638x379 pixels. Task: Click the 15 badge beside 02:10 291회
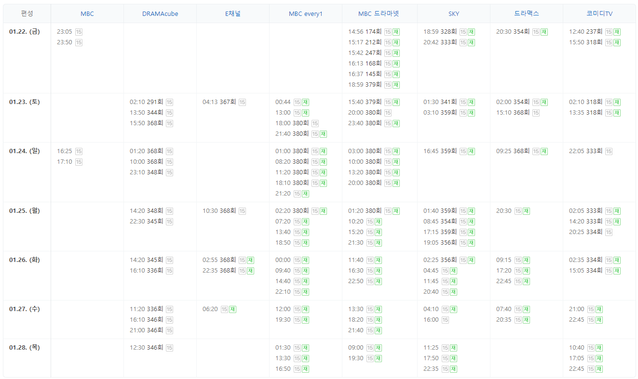click(169, 102)
